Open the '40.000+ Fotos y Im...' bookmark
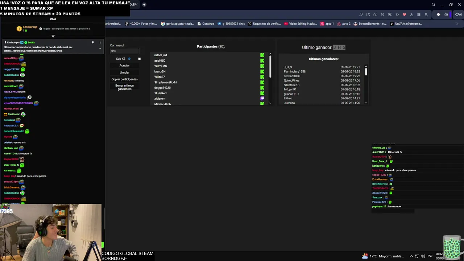The image size is (464, 261). point(140,24)
